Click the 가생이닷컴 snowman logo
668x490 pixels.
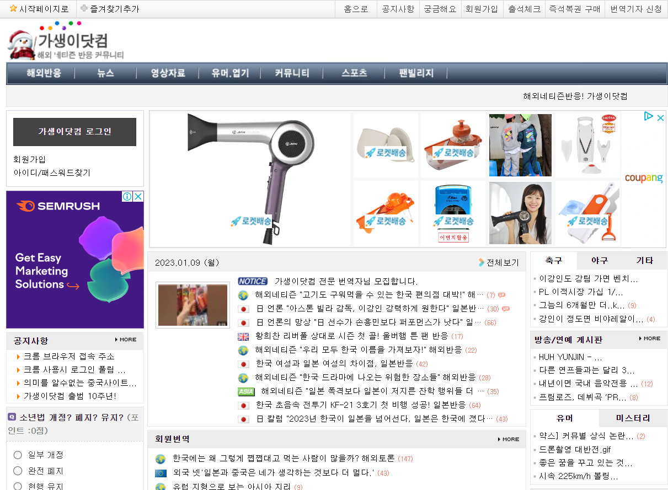point(65,42)
